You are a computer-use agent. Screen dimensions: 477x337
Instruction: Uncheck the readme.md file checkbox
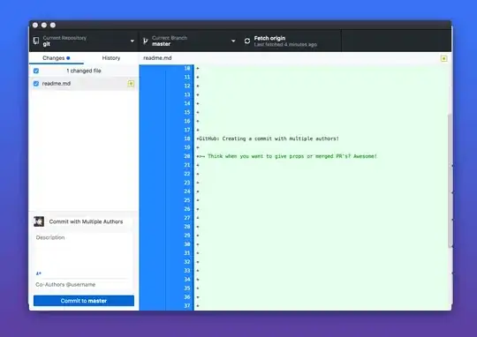36,84
